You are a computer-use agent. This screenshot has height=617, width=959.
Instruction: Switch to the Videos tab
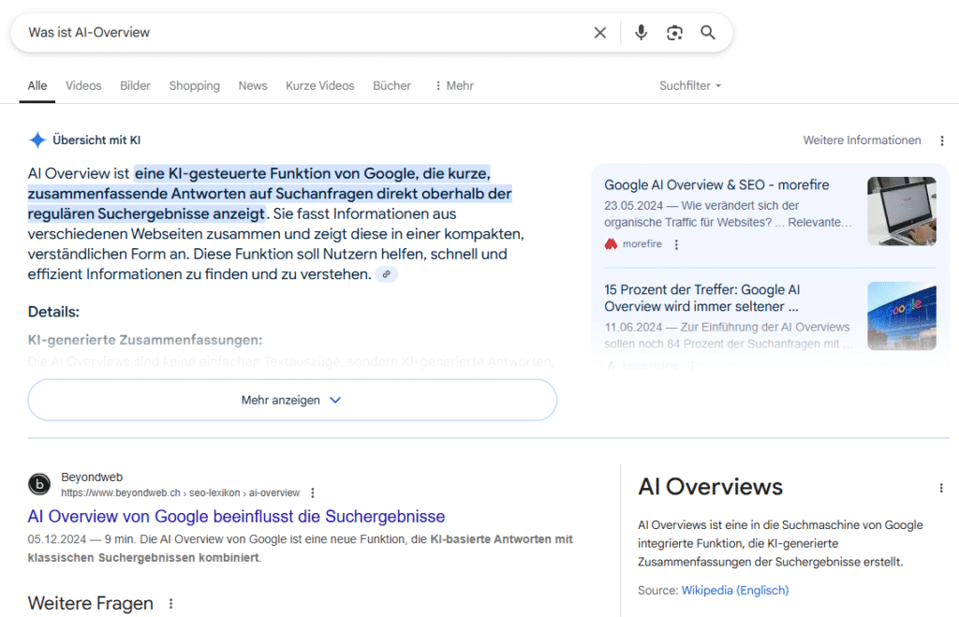click(83, 85)
